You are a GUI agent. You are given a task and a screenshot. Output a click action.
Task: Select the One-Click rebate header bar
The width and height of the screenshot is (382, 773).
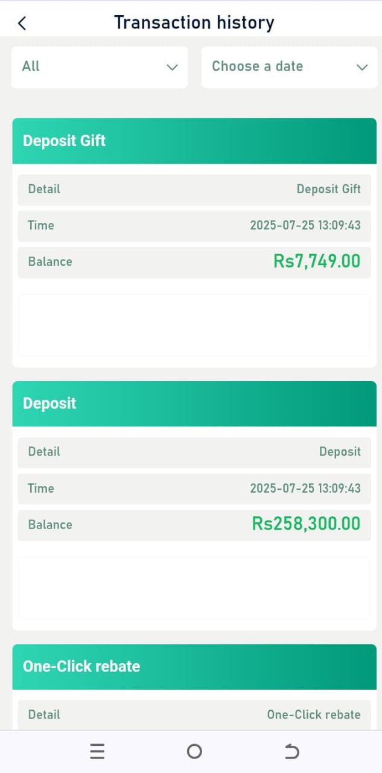pyautogui.click(x=194, y=667)
